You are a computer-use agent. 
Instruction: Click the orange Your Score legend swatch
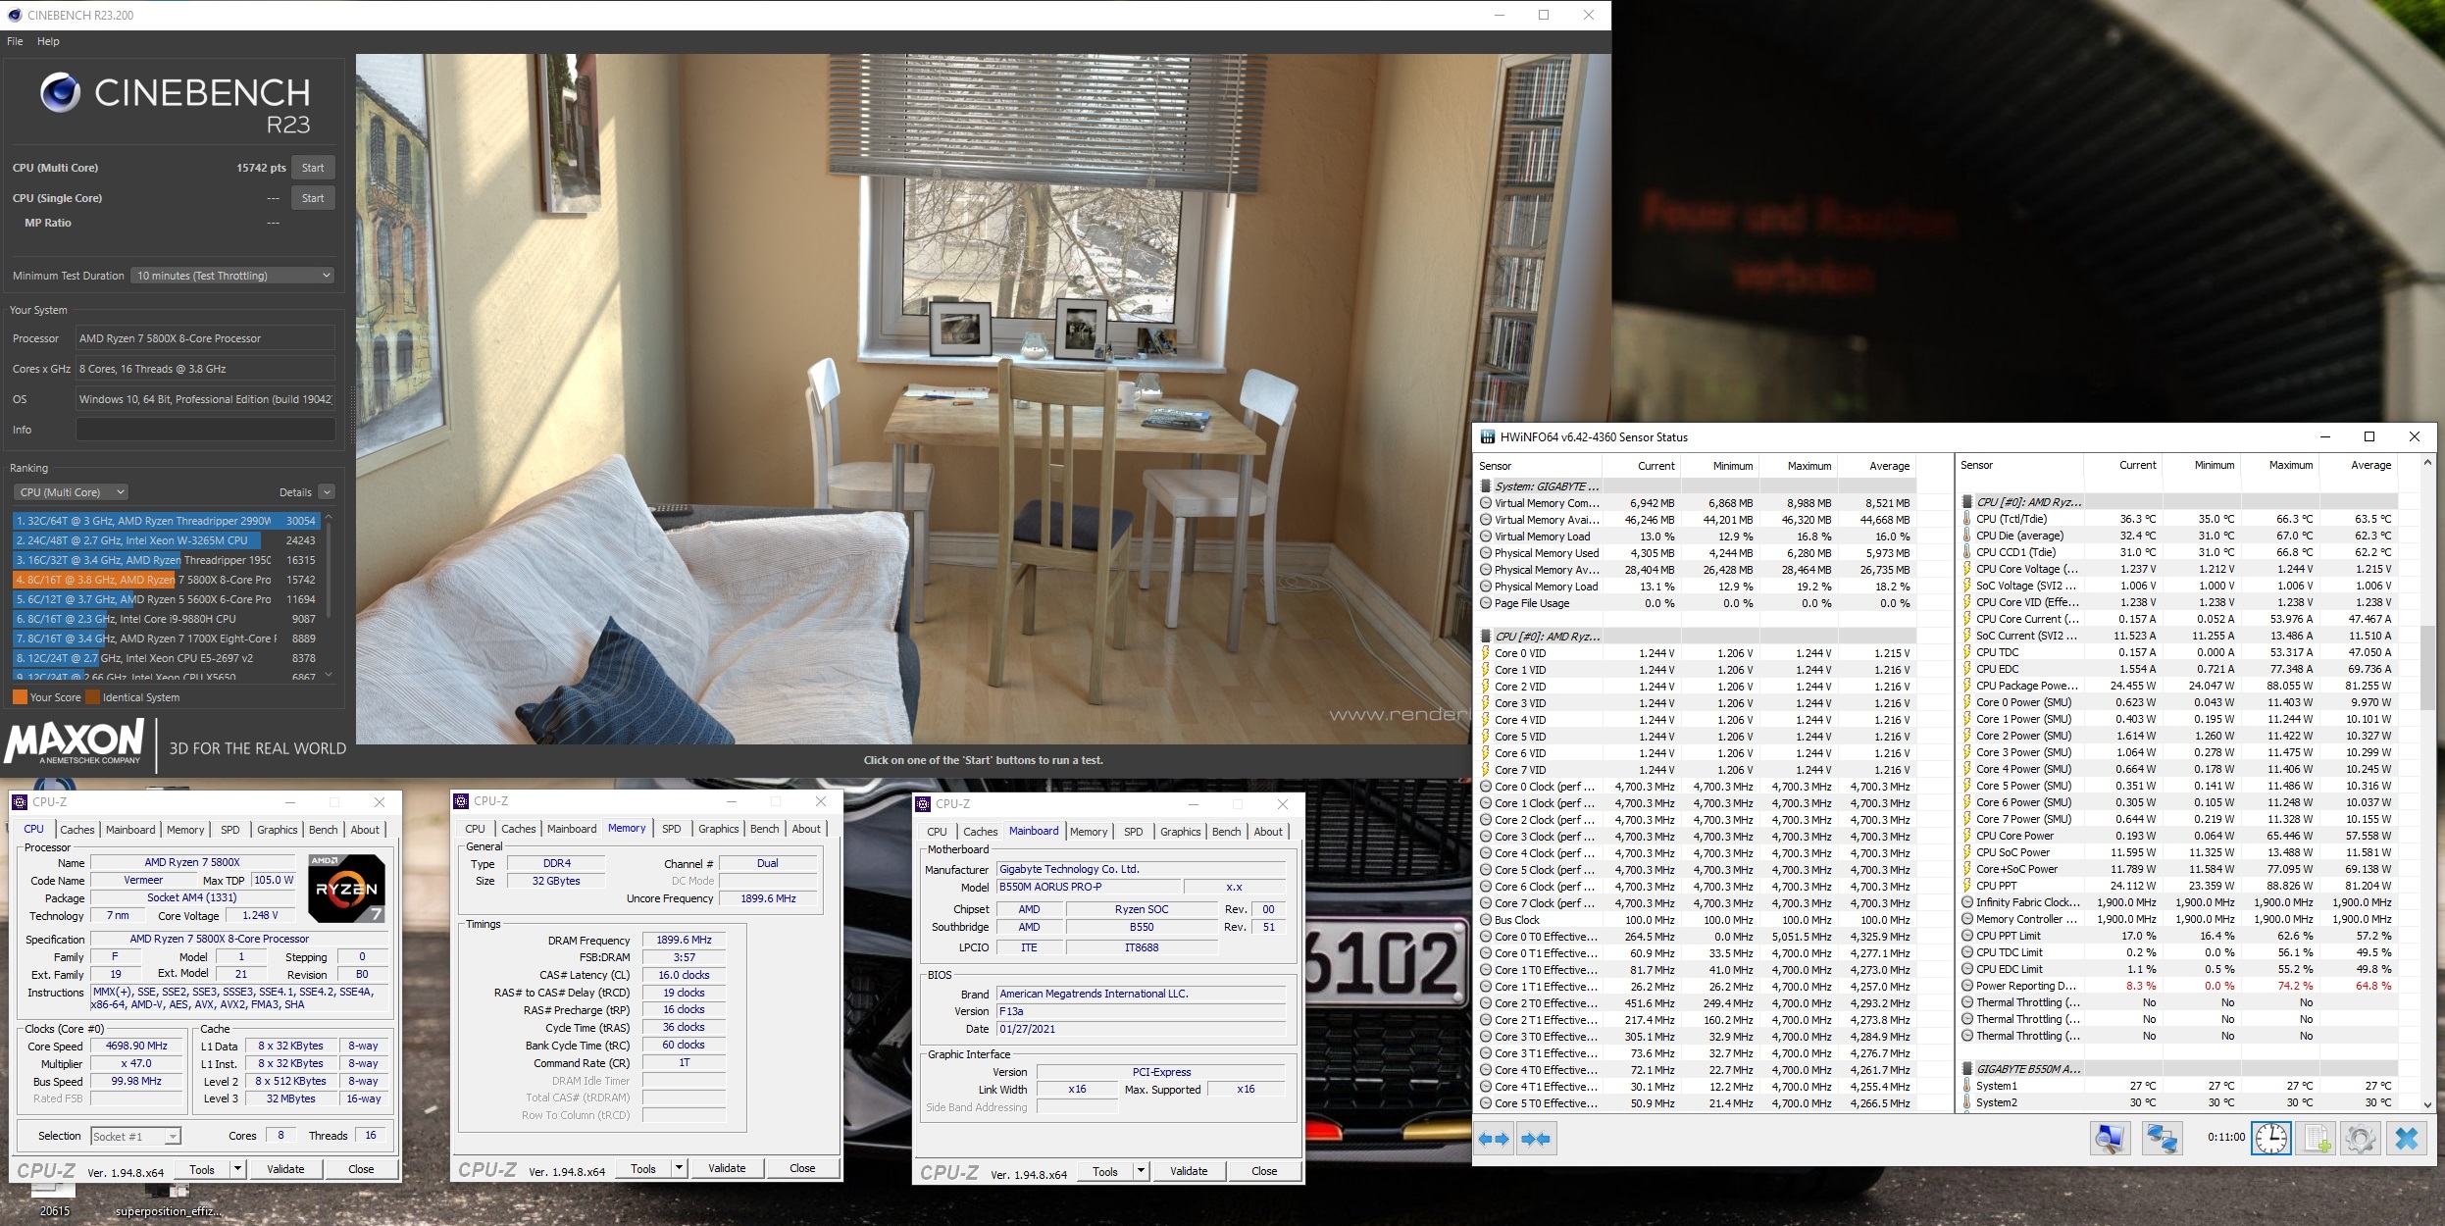(x=20, y=697)
